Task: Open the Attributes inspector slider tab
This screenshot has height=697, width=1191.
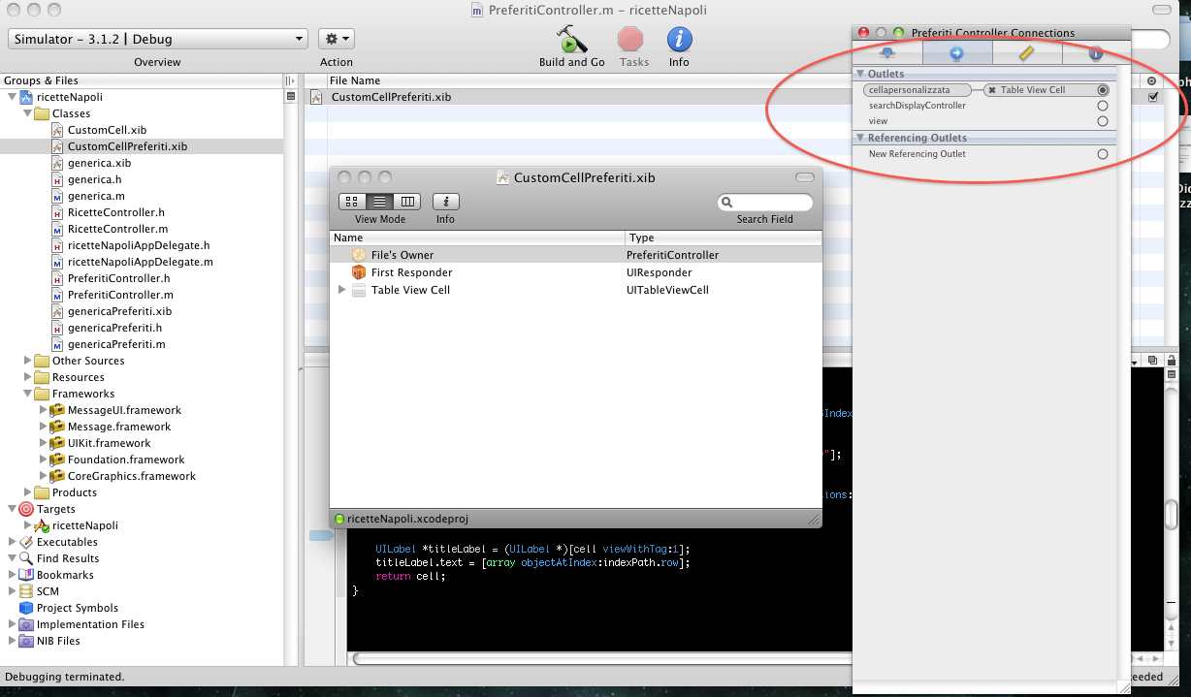Action: (x=886, y=54)
